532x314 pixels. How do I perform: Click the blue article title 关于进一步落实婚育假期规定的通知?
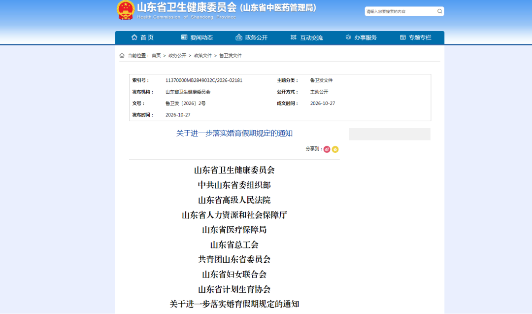point(234,134)
